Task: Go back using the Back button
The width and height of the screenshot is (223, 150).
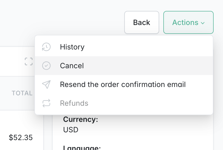Action: (x=141, y=22)
